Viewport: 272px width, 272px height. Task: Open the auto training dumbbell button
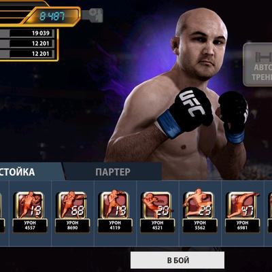click(258, 65)
